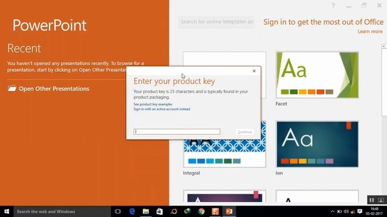Click Sign in with an active account instead

pos(161,109)
